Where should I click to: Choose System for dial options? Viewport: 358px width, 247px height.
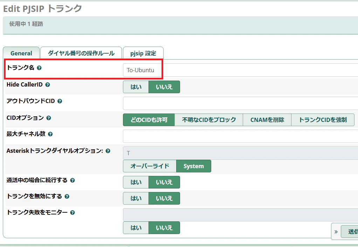(x=194, y=166)
